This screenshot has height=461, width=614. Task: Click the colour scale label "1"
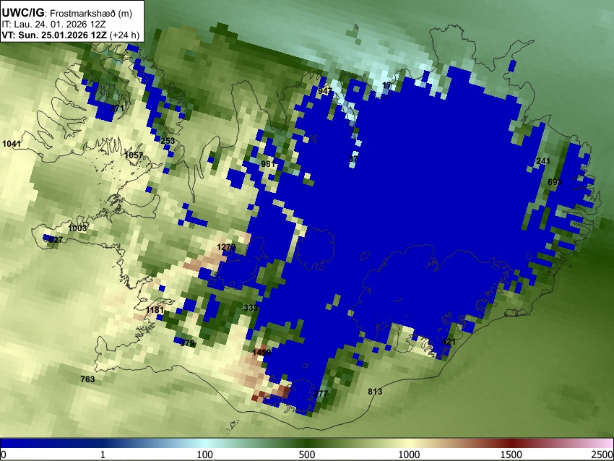[x=103, y=454]
